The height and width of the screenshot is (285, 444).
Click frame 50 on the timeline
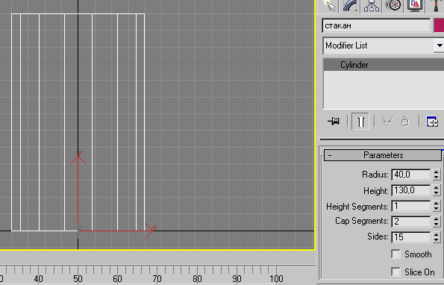tap(78, 279)
